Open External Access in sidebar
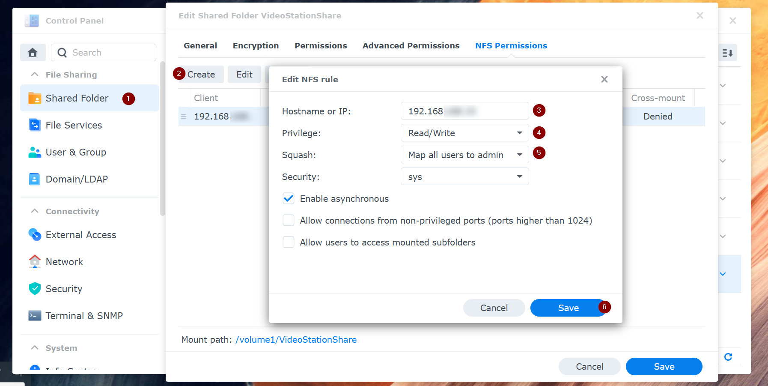This screenshot has width=768, height=386. coord(89,235)
